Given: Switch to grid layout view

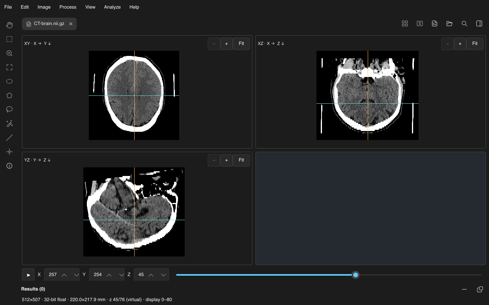Looking at the screenshot, I should tap(405, 23).
